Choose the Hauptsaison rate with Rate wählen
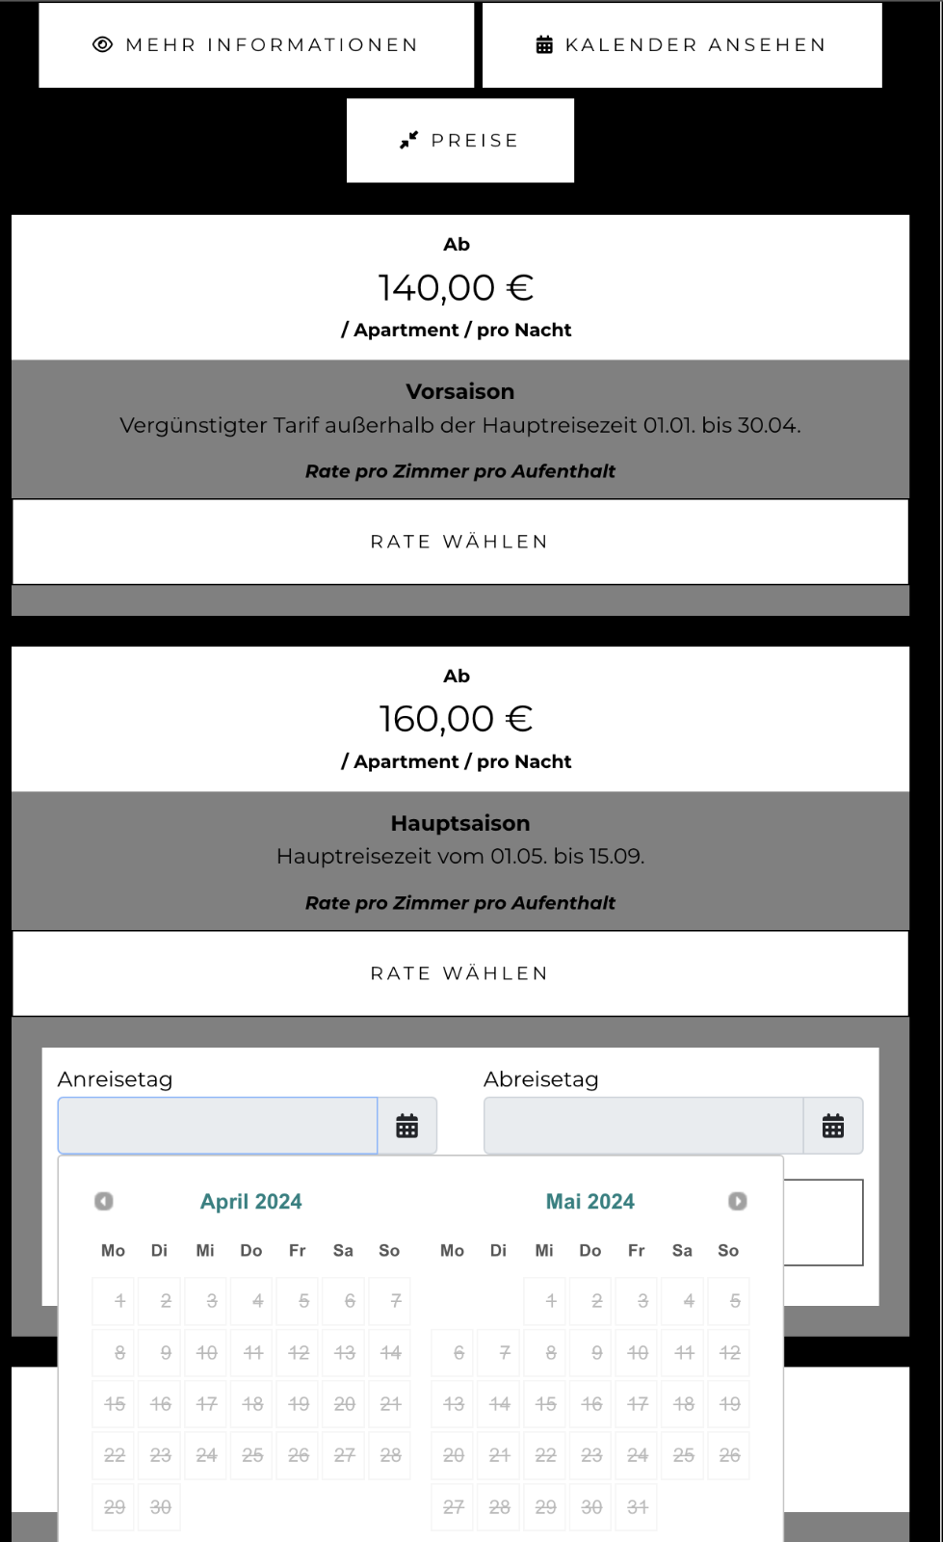 click(x=459, y=973)
